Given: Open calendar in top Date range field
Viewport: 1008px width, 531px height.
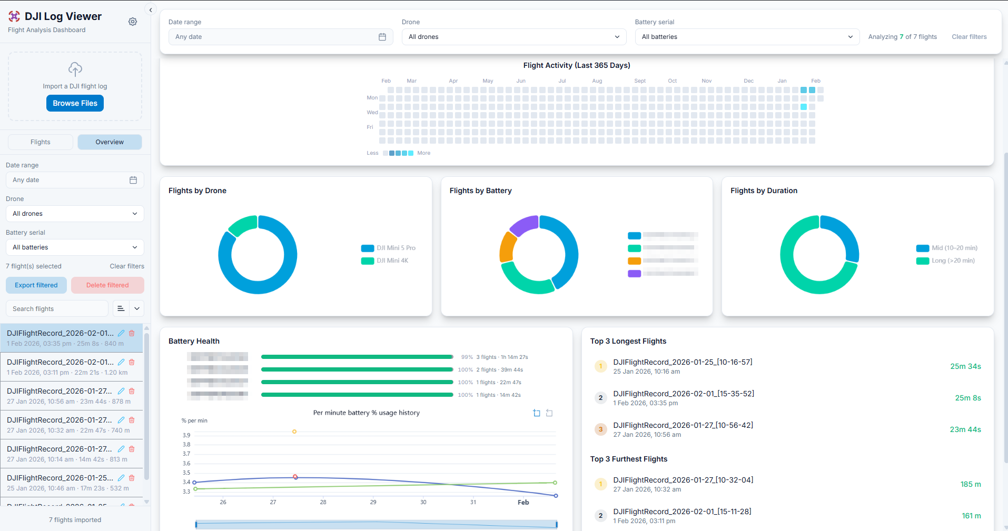Looking at the screenshot, I should click(382, 37).
